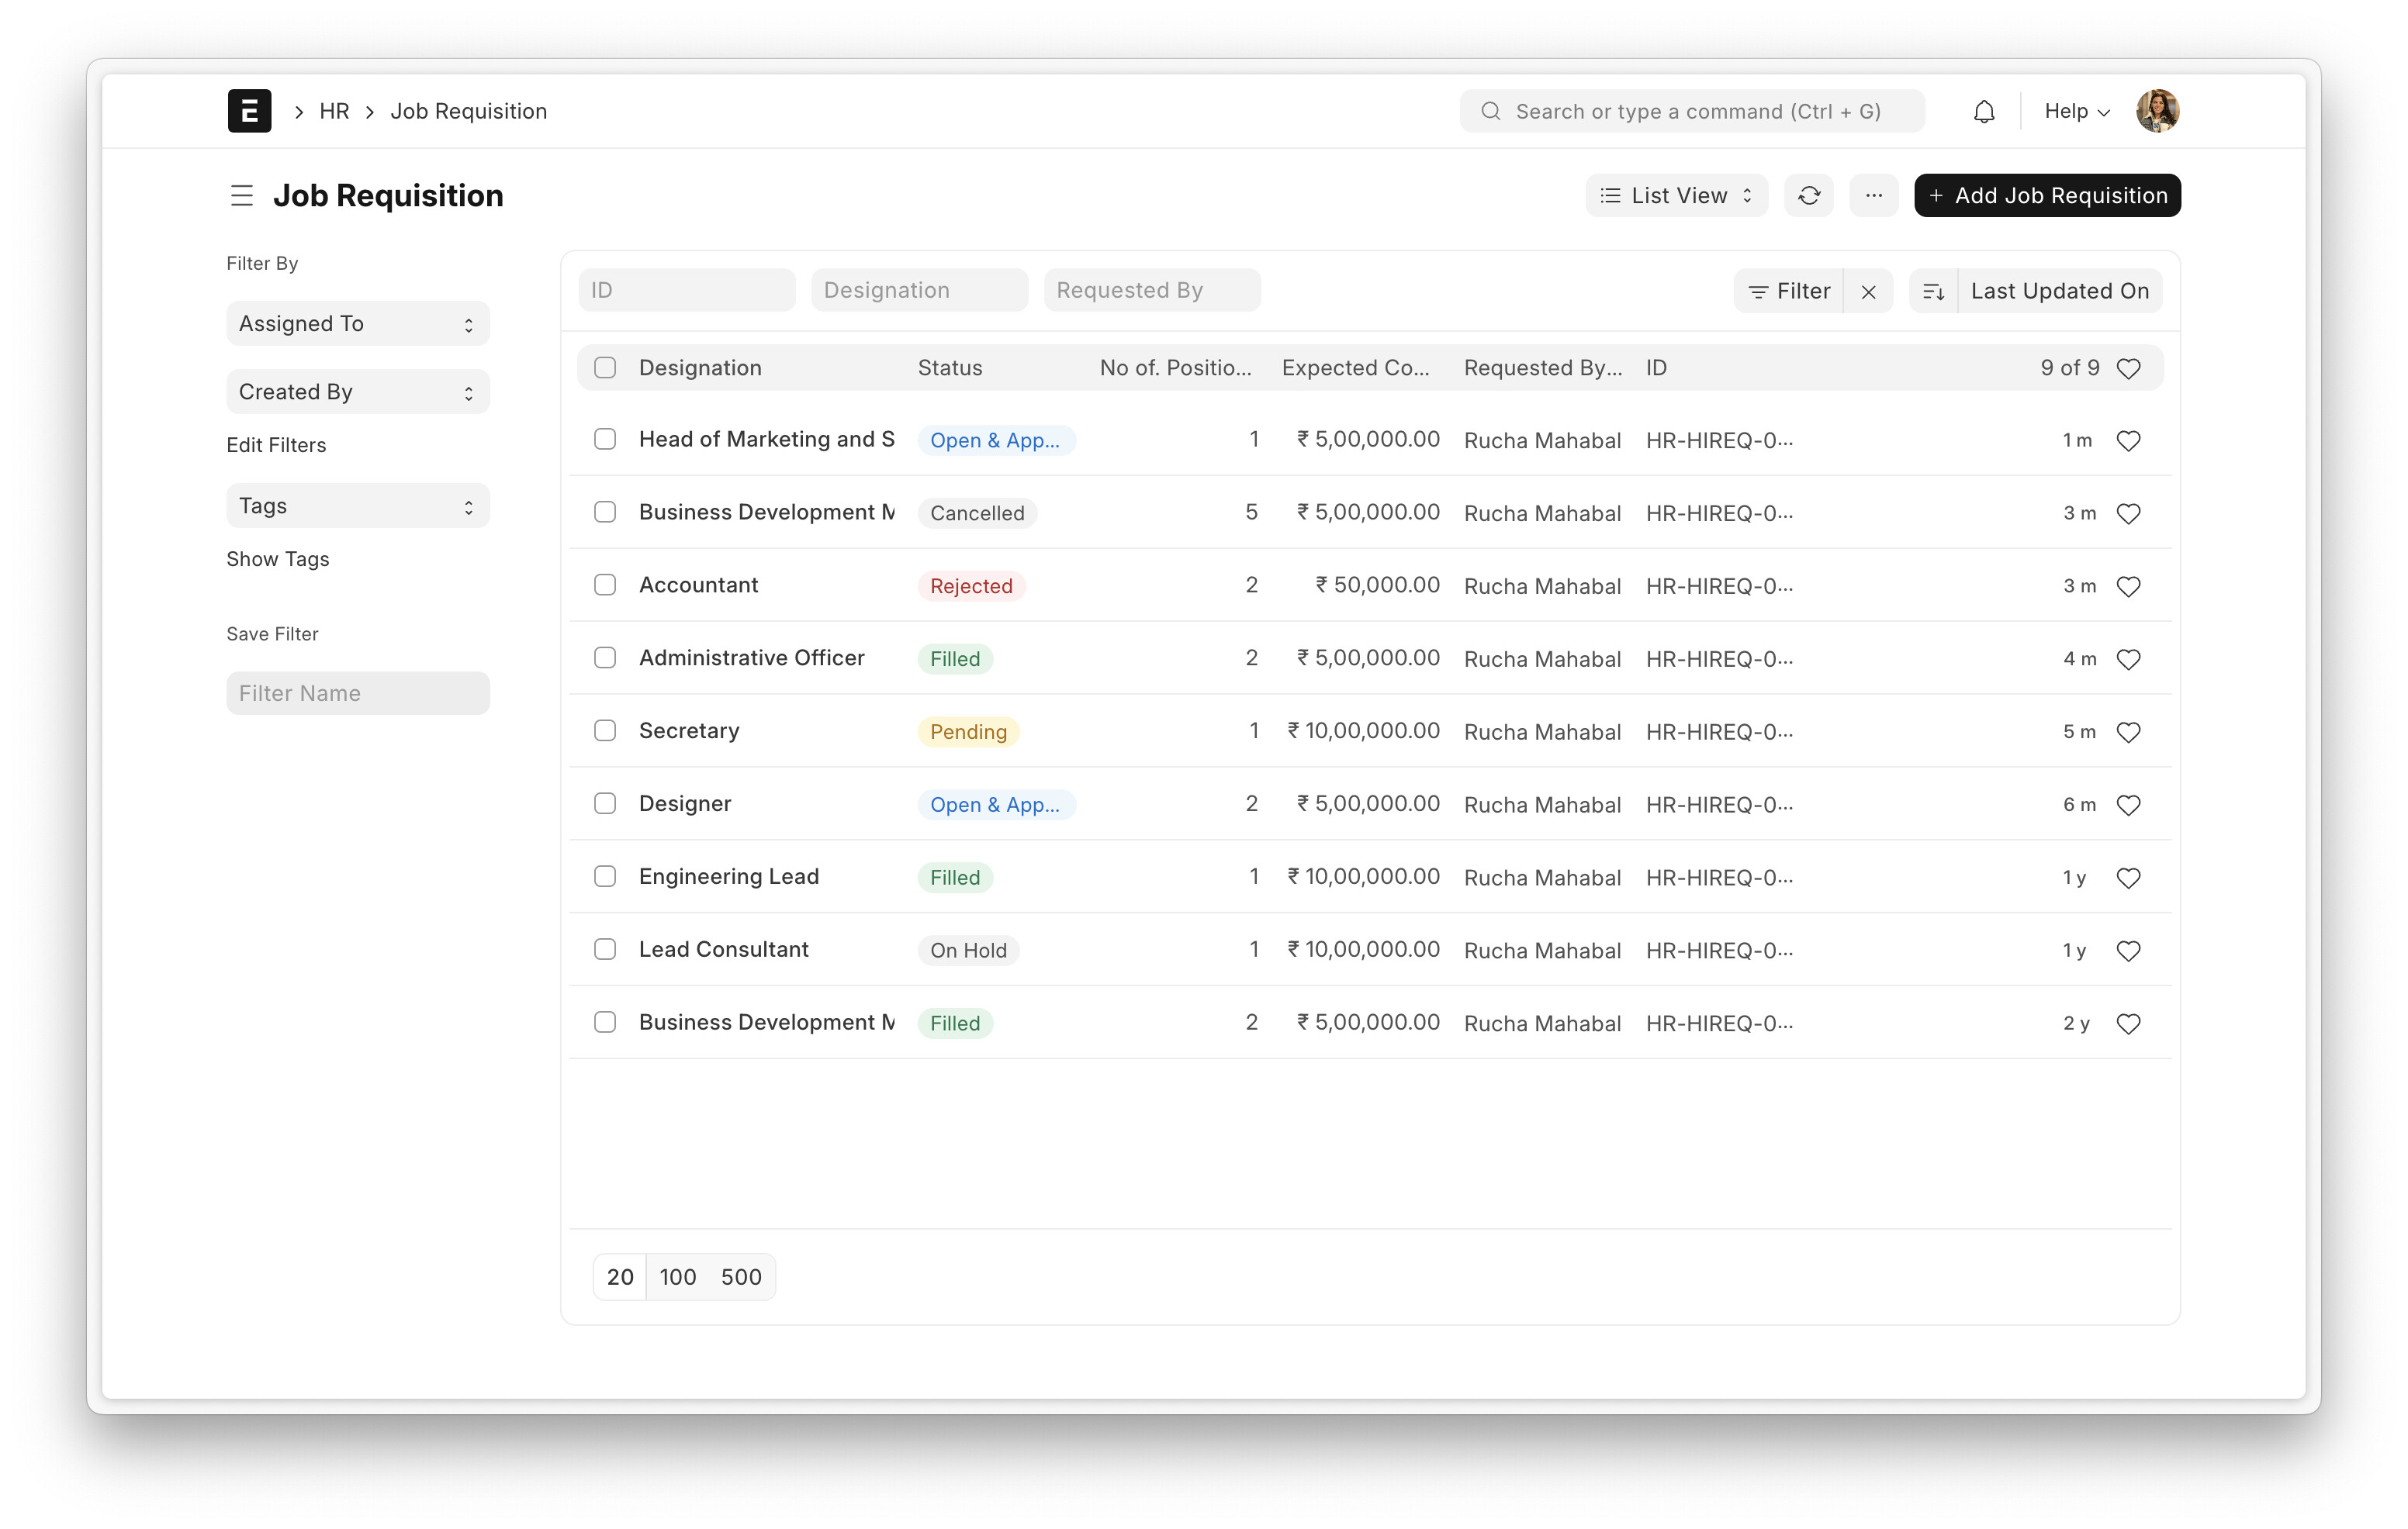
Task: Open the List View switcher dropdown
Action: coord(1676,196)
